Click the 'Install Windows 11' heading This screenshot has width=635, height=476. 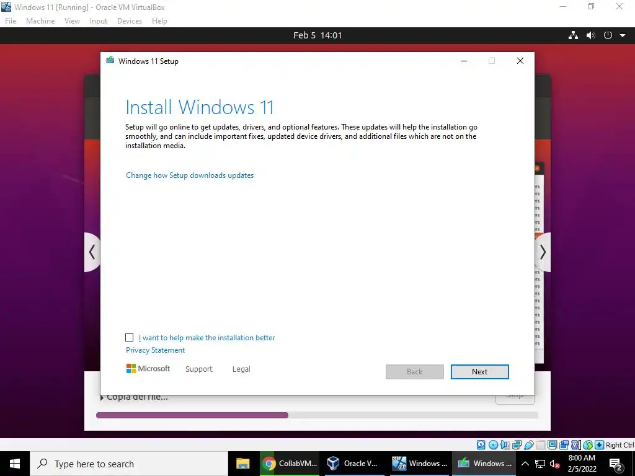point(200,107)
